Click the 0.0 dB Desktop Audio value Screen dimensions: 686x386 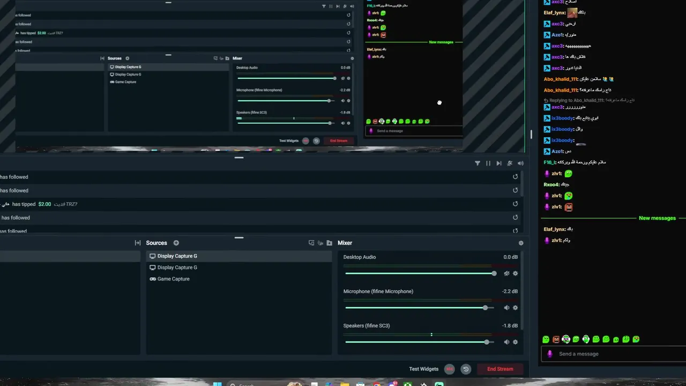[511, 257]
